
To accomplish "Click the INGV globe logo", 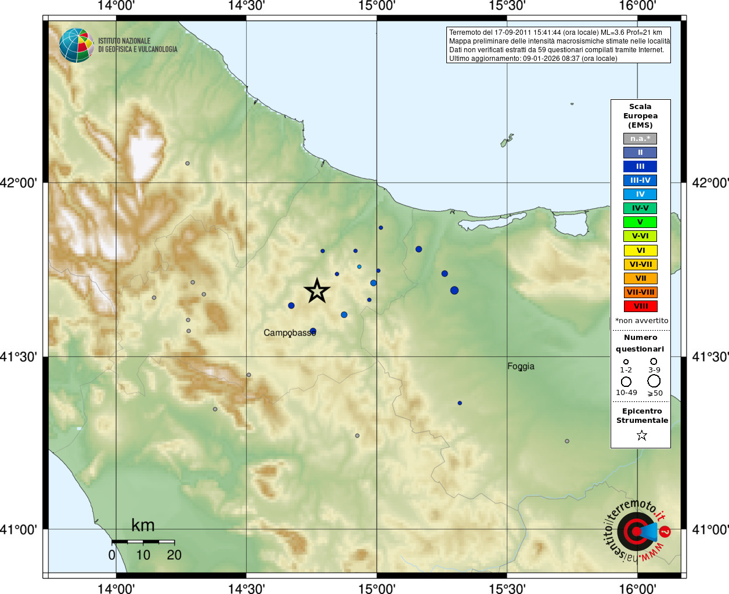I will pyautogui.click(x=76, y=45).
